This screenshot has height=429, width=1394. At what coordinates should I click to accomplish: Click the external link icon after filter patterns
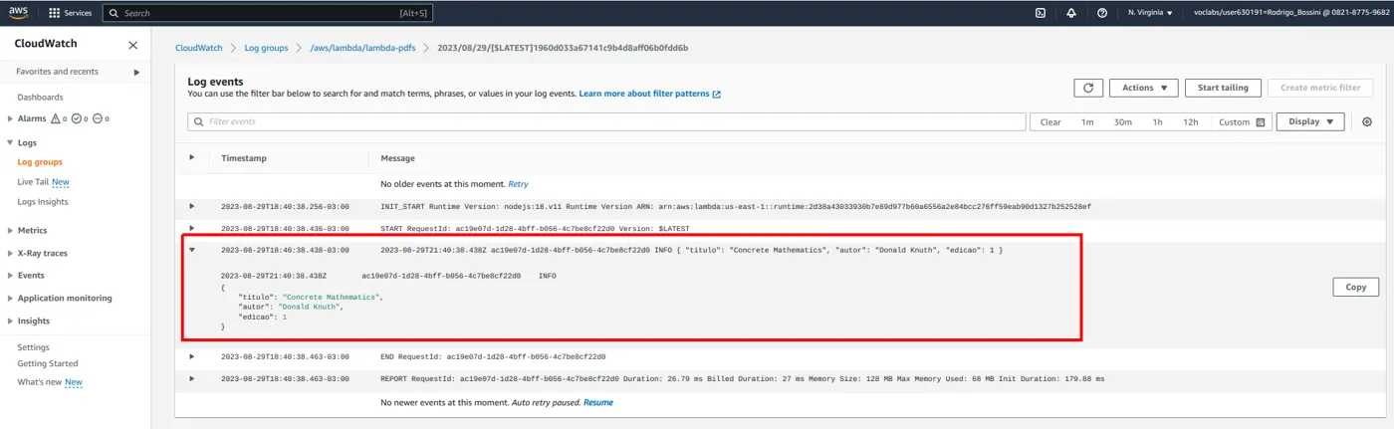(x=717, y=94)
